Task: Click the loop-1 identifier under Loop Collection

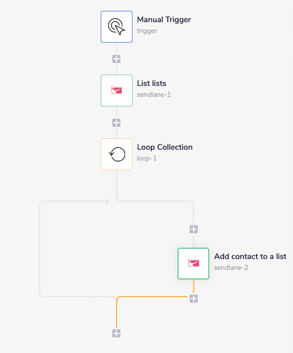Action: (146, 158)
